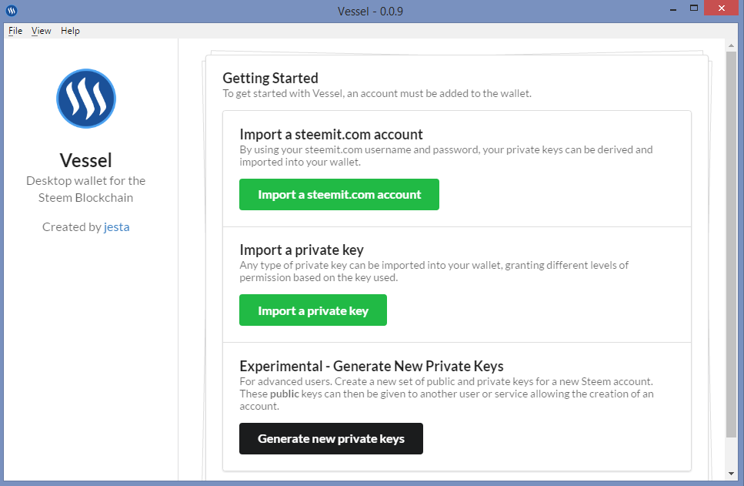Click 'Experimental - Generate New Private Keys' heading

click(372, 367)
